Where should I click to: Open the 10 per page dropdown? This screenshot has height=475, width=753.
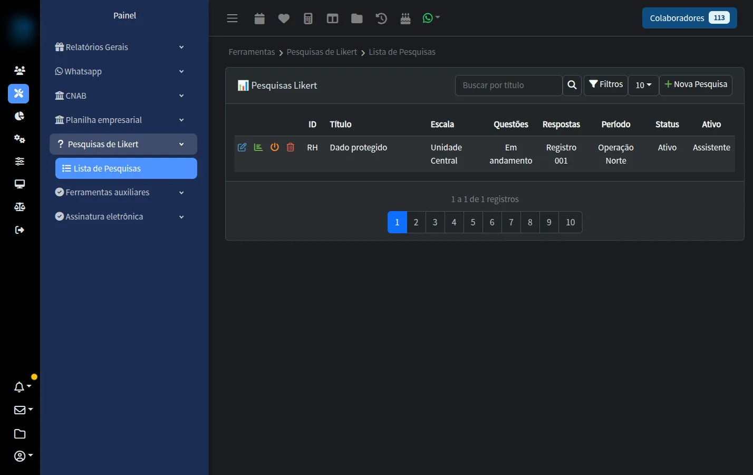tap(643, 85)
